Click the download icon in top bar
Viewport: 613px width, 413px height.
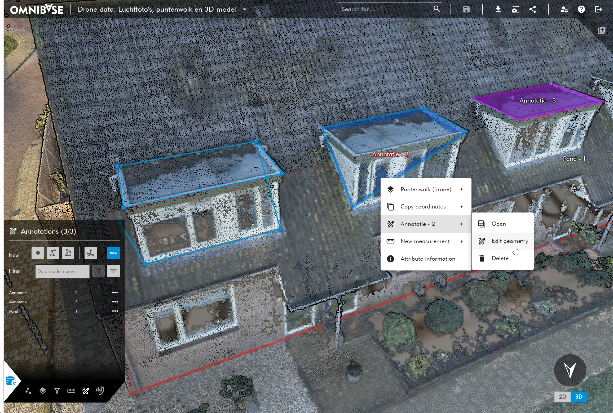point(498,10)
